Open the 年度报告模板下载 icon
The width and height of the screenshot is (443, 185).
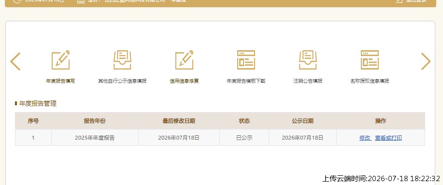click(x=246, y=60)
